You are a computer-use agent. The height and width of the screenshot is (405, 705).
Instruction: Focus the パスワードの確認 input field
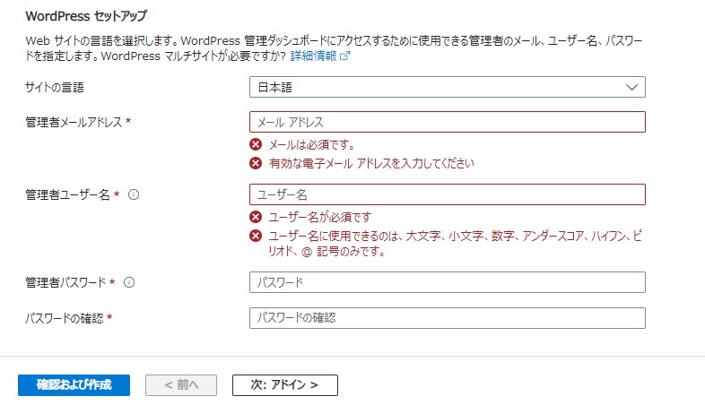(448, 318)
